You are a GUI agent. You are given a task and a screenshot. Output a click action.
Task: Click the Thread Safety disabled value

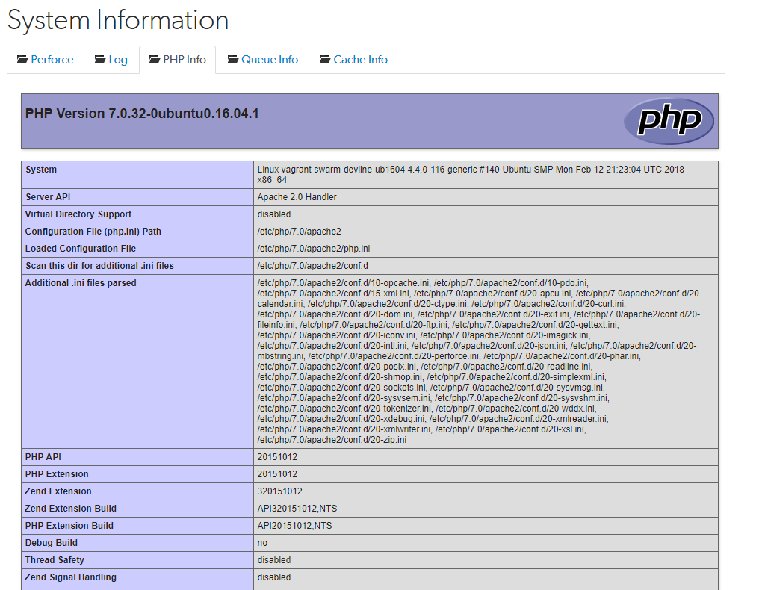click(x=273, y=560)
